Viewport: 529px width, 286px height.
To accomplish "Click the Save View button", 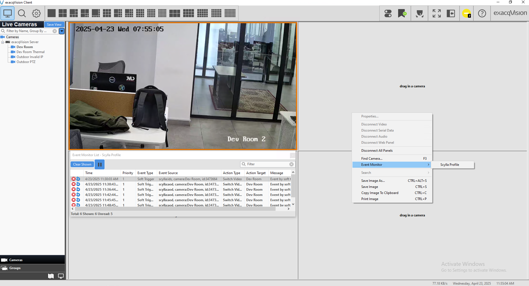I will click(x=54, y=25).
